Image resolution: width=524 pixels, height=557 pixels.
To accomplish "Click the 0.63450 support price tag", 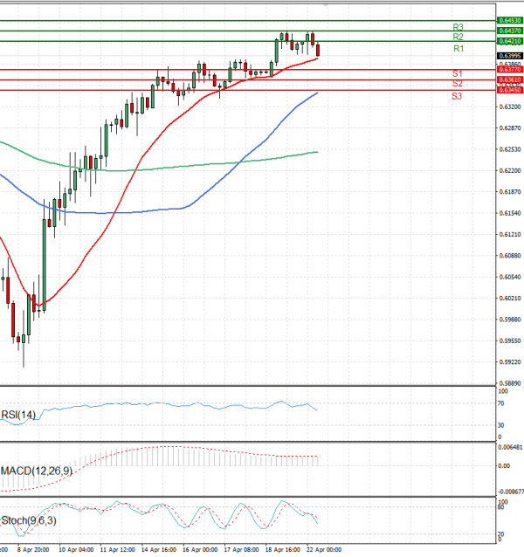I will [510, 90].
